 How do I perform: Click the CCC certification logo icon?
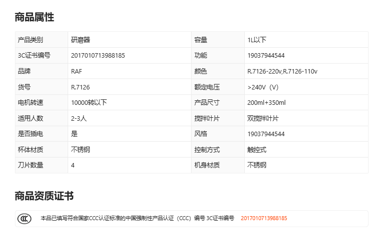point(25,218)
